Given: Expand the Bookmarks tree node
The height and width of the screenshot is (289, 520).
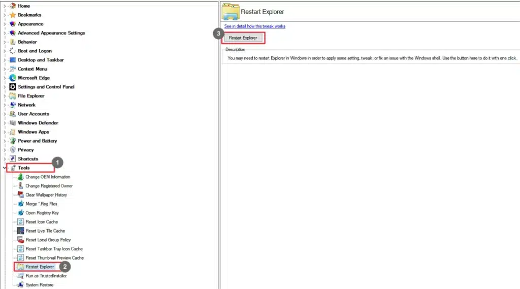Looking at the screenshot, I should [4, 15].
